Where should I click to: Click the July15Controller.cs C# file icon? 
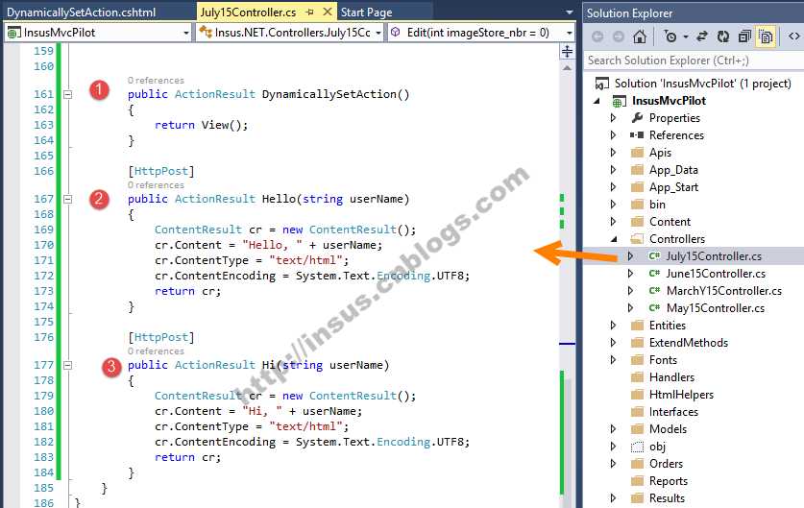pos(654,256)
